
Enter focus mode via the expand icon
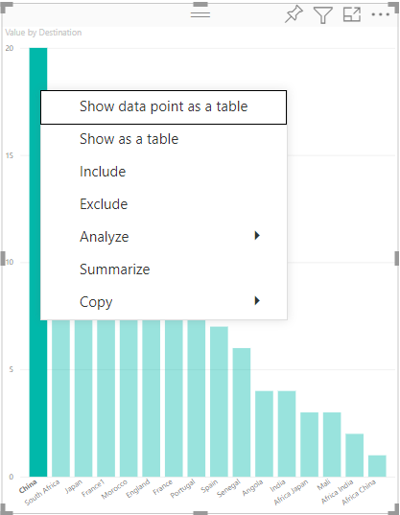click(x=352, y=14)
